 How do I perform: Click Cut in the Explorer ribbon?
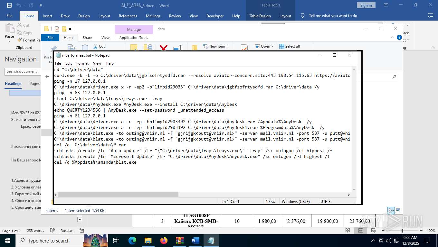[x=99, y=46]
